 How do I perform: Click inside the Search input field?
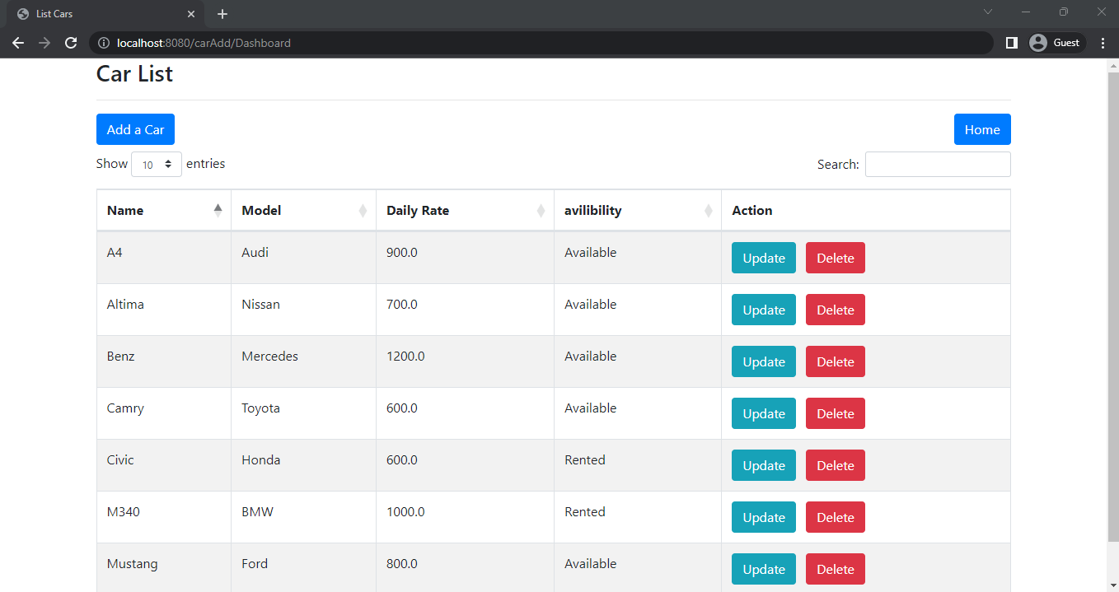tap(937, 164)
